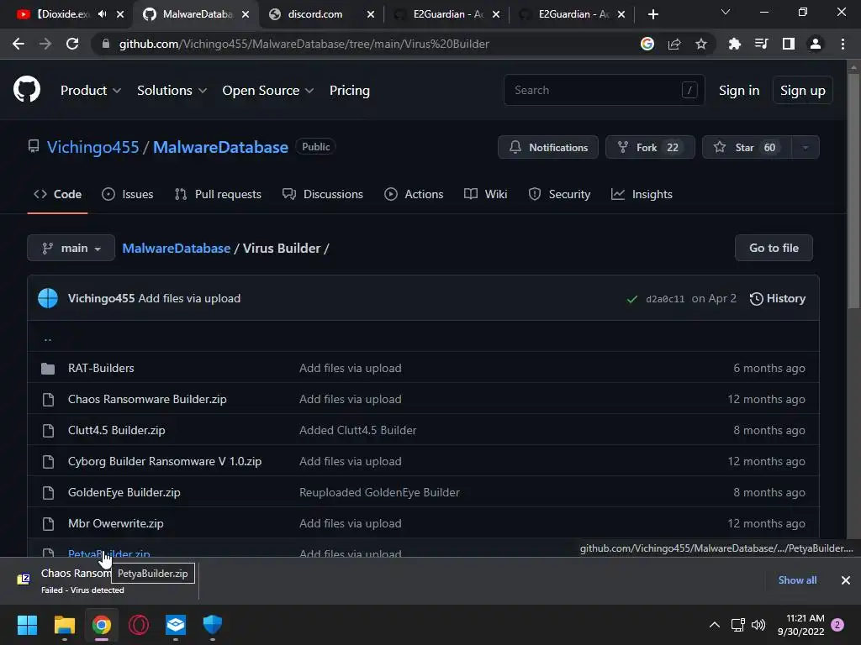Open Clutt4.5 Builder.zip file
The width and height of the screenshot is (861, 645).
tap(116, 431)
